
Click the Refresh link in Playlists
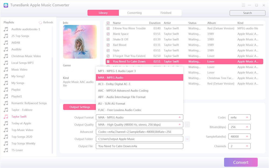[48, 23]
